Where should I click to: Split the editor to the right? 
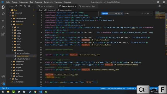pyautogui.click(x=159, y=6)
